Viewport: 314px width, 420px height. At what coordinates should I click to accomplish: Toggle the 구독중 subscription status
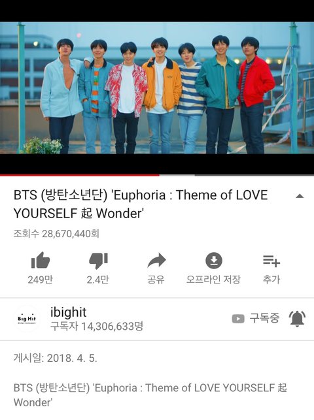264,318
